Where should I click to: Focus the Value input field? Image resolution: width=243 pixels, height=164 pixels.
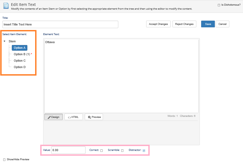click(68, 150)
